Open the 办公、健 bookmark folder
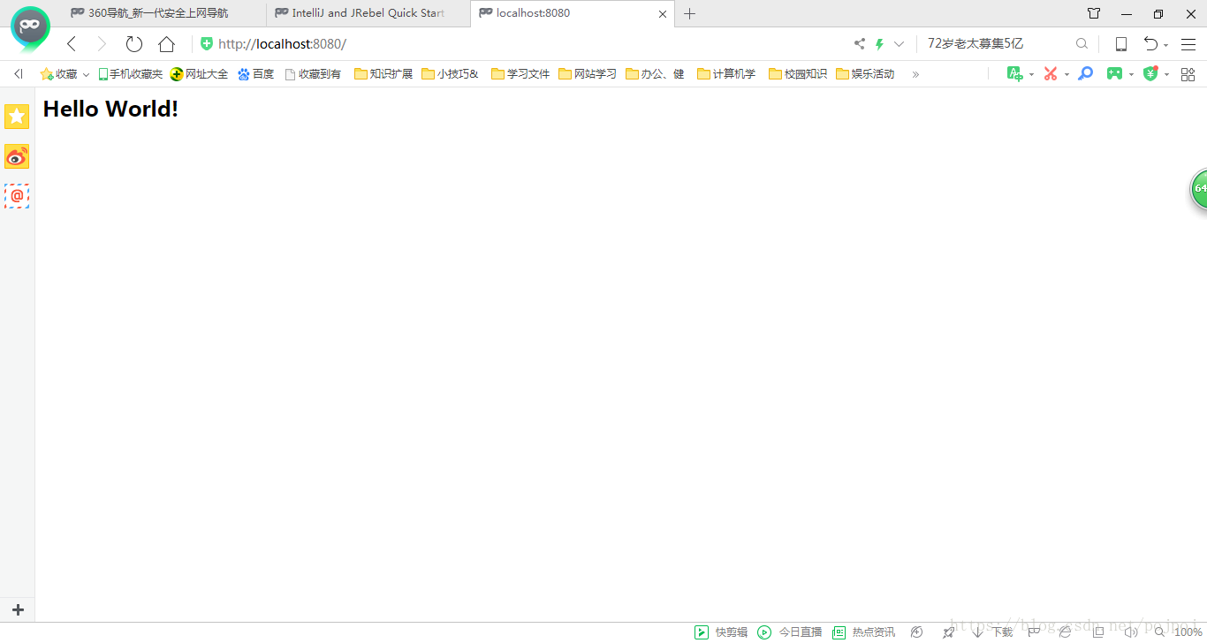Viewport: 1207px width, 643px height. [x=655, y=74]
